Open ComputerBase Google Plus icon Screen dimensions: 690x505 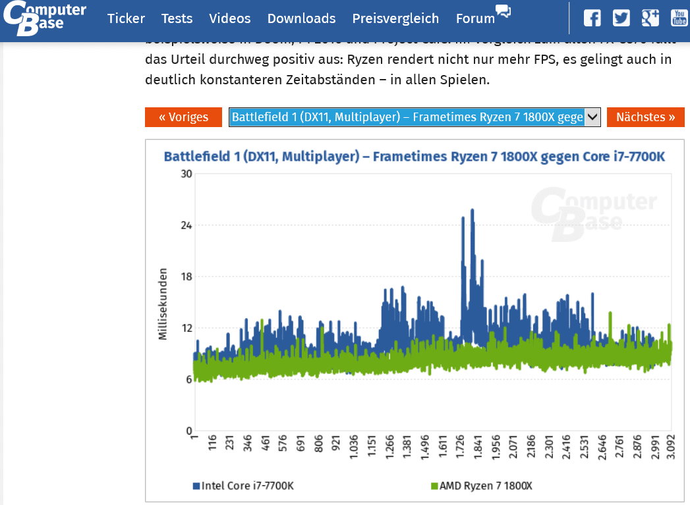coord(650,18)
